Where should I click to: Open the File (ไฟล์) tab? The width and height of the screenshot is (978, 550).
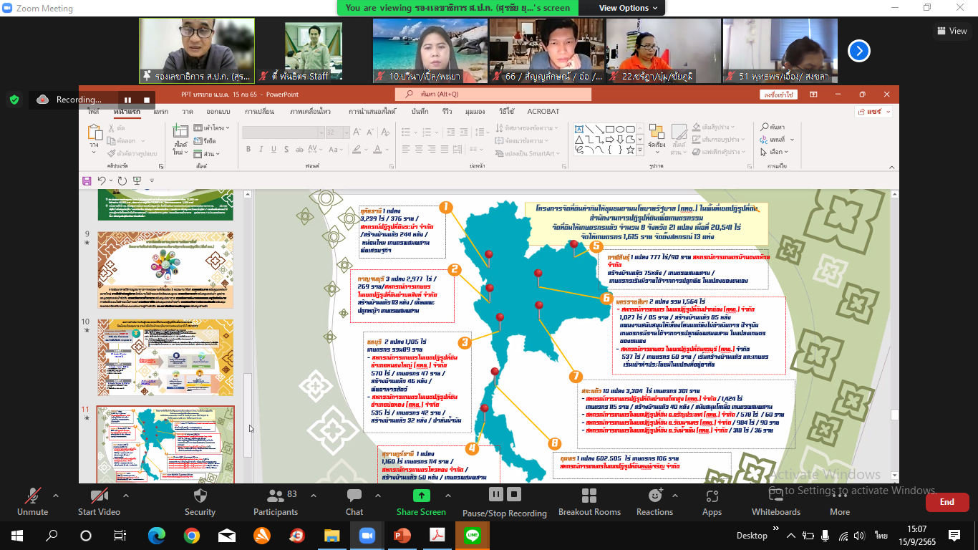click(93, 112)
